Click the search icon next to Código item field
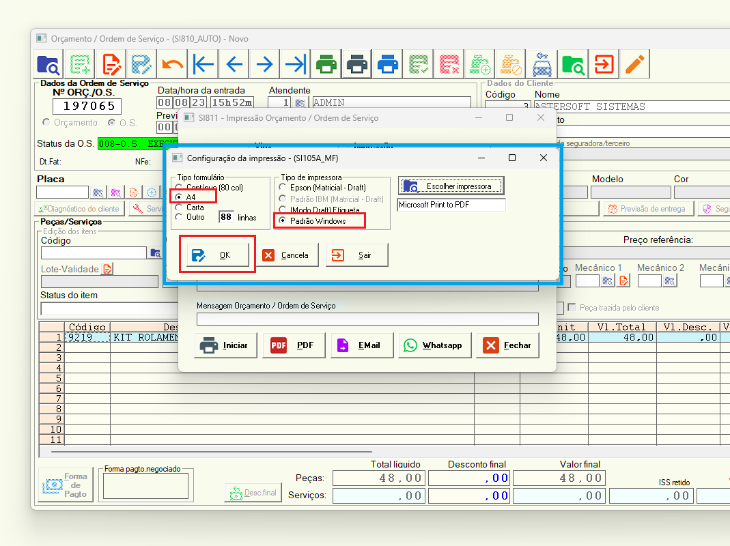Image resolution: width=730 pixels, height=546 pixels. coord(155,253)
